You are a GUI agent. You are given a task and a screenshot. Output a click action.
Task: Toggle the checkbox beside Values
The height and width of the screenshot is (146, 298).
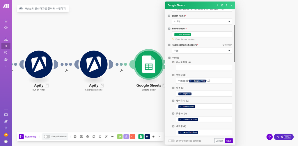[x=169, y=58]
